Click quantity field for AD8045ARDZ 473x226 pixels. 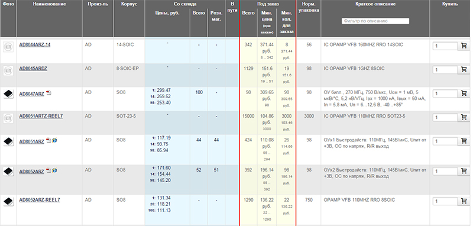[x=445, y=70]
